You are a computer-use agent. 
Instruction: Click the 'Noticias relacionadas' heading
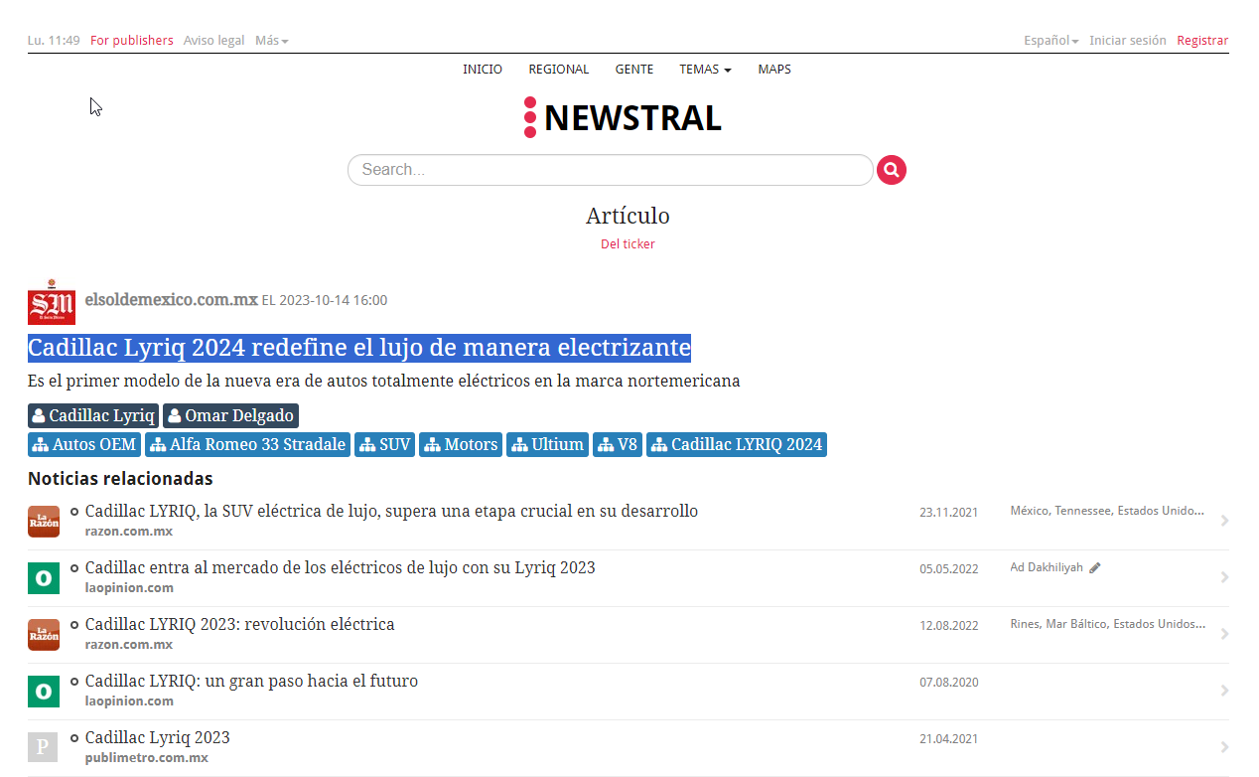[120, 479]
